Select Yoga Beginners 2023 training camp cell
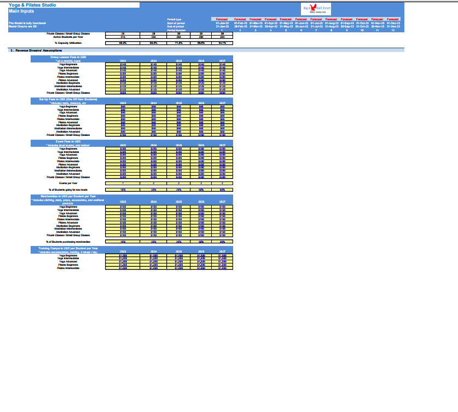 [123, 255]
